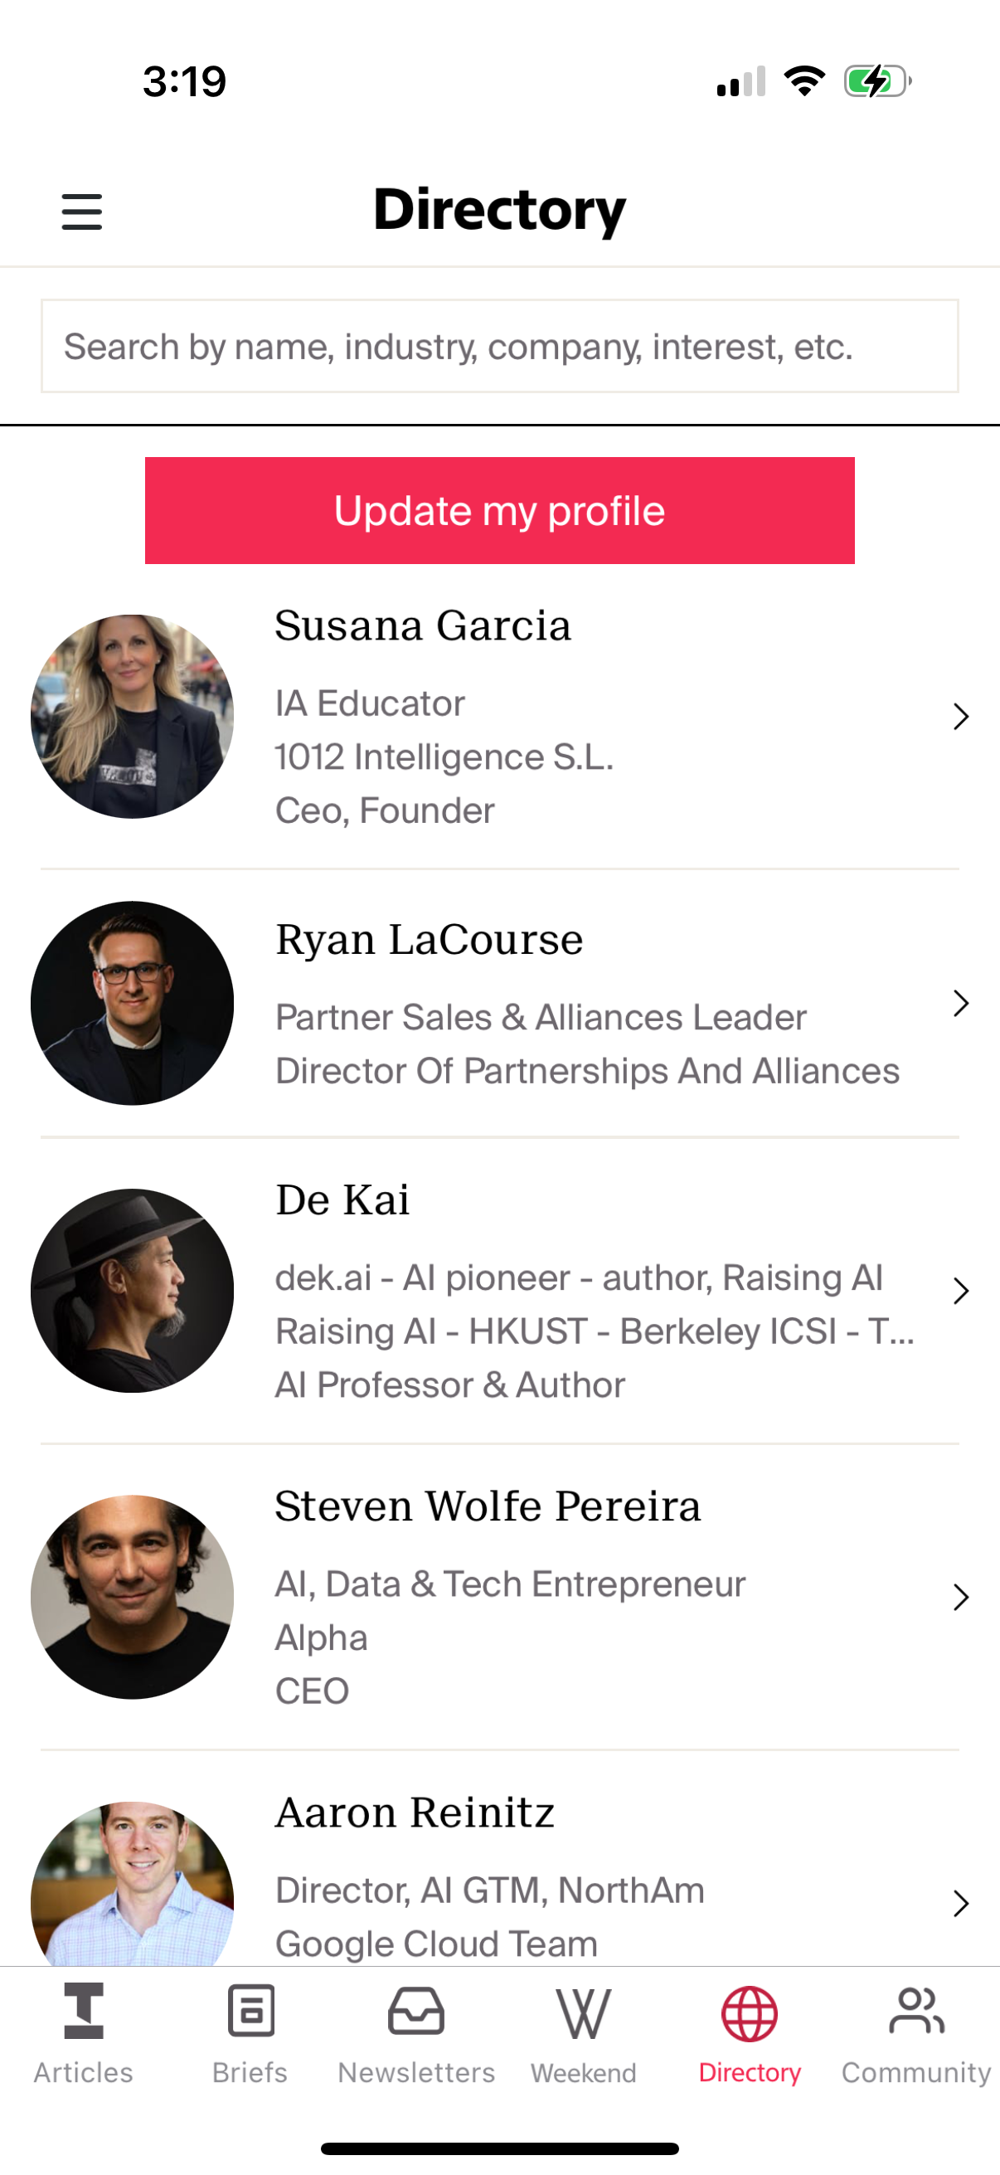The image size is (1000, 2175).
Task: Click the Update my profile button
Action: tap(499, 510)
